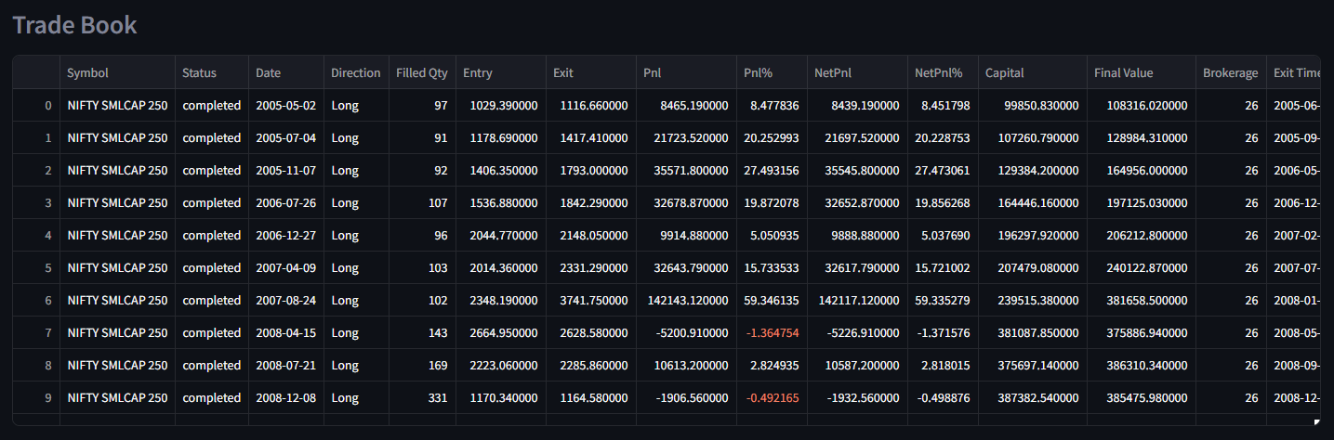
Task: Select date cell 2006-12-27
Action: tap(286, 236)
